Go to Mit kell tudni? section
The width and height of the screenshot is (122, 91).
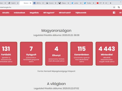[x=65, y=13]
